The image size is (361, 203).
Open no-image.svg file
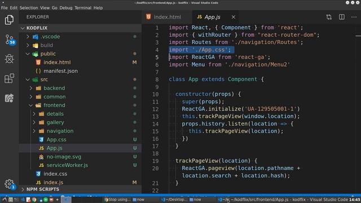point(80,157)
